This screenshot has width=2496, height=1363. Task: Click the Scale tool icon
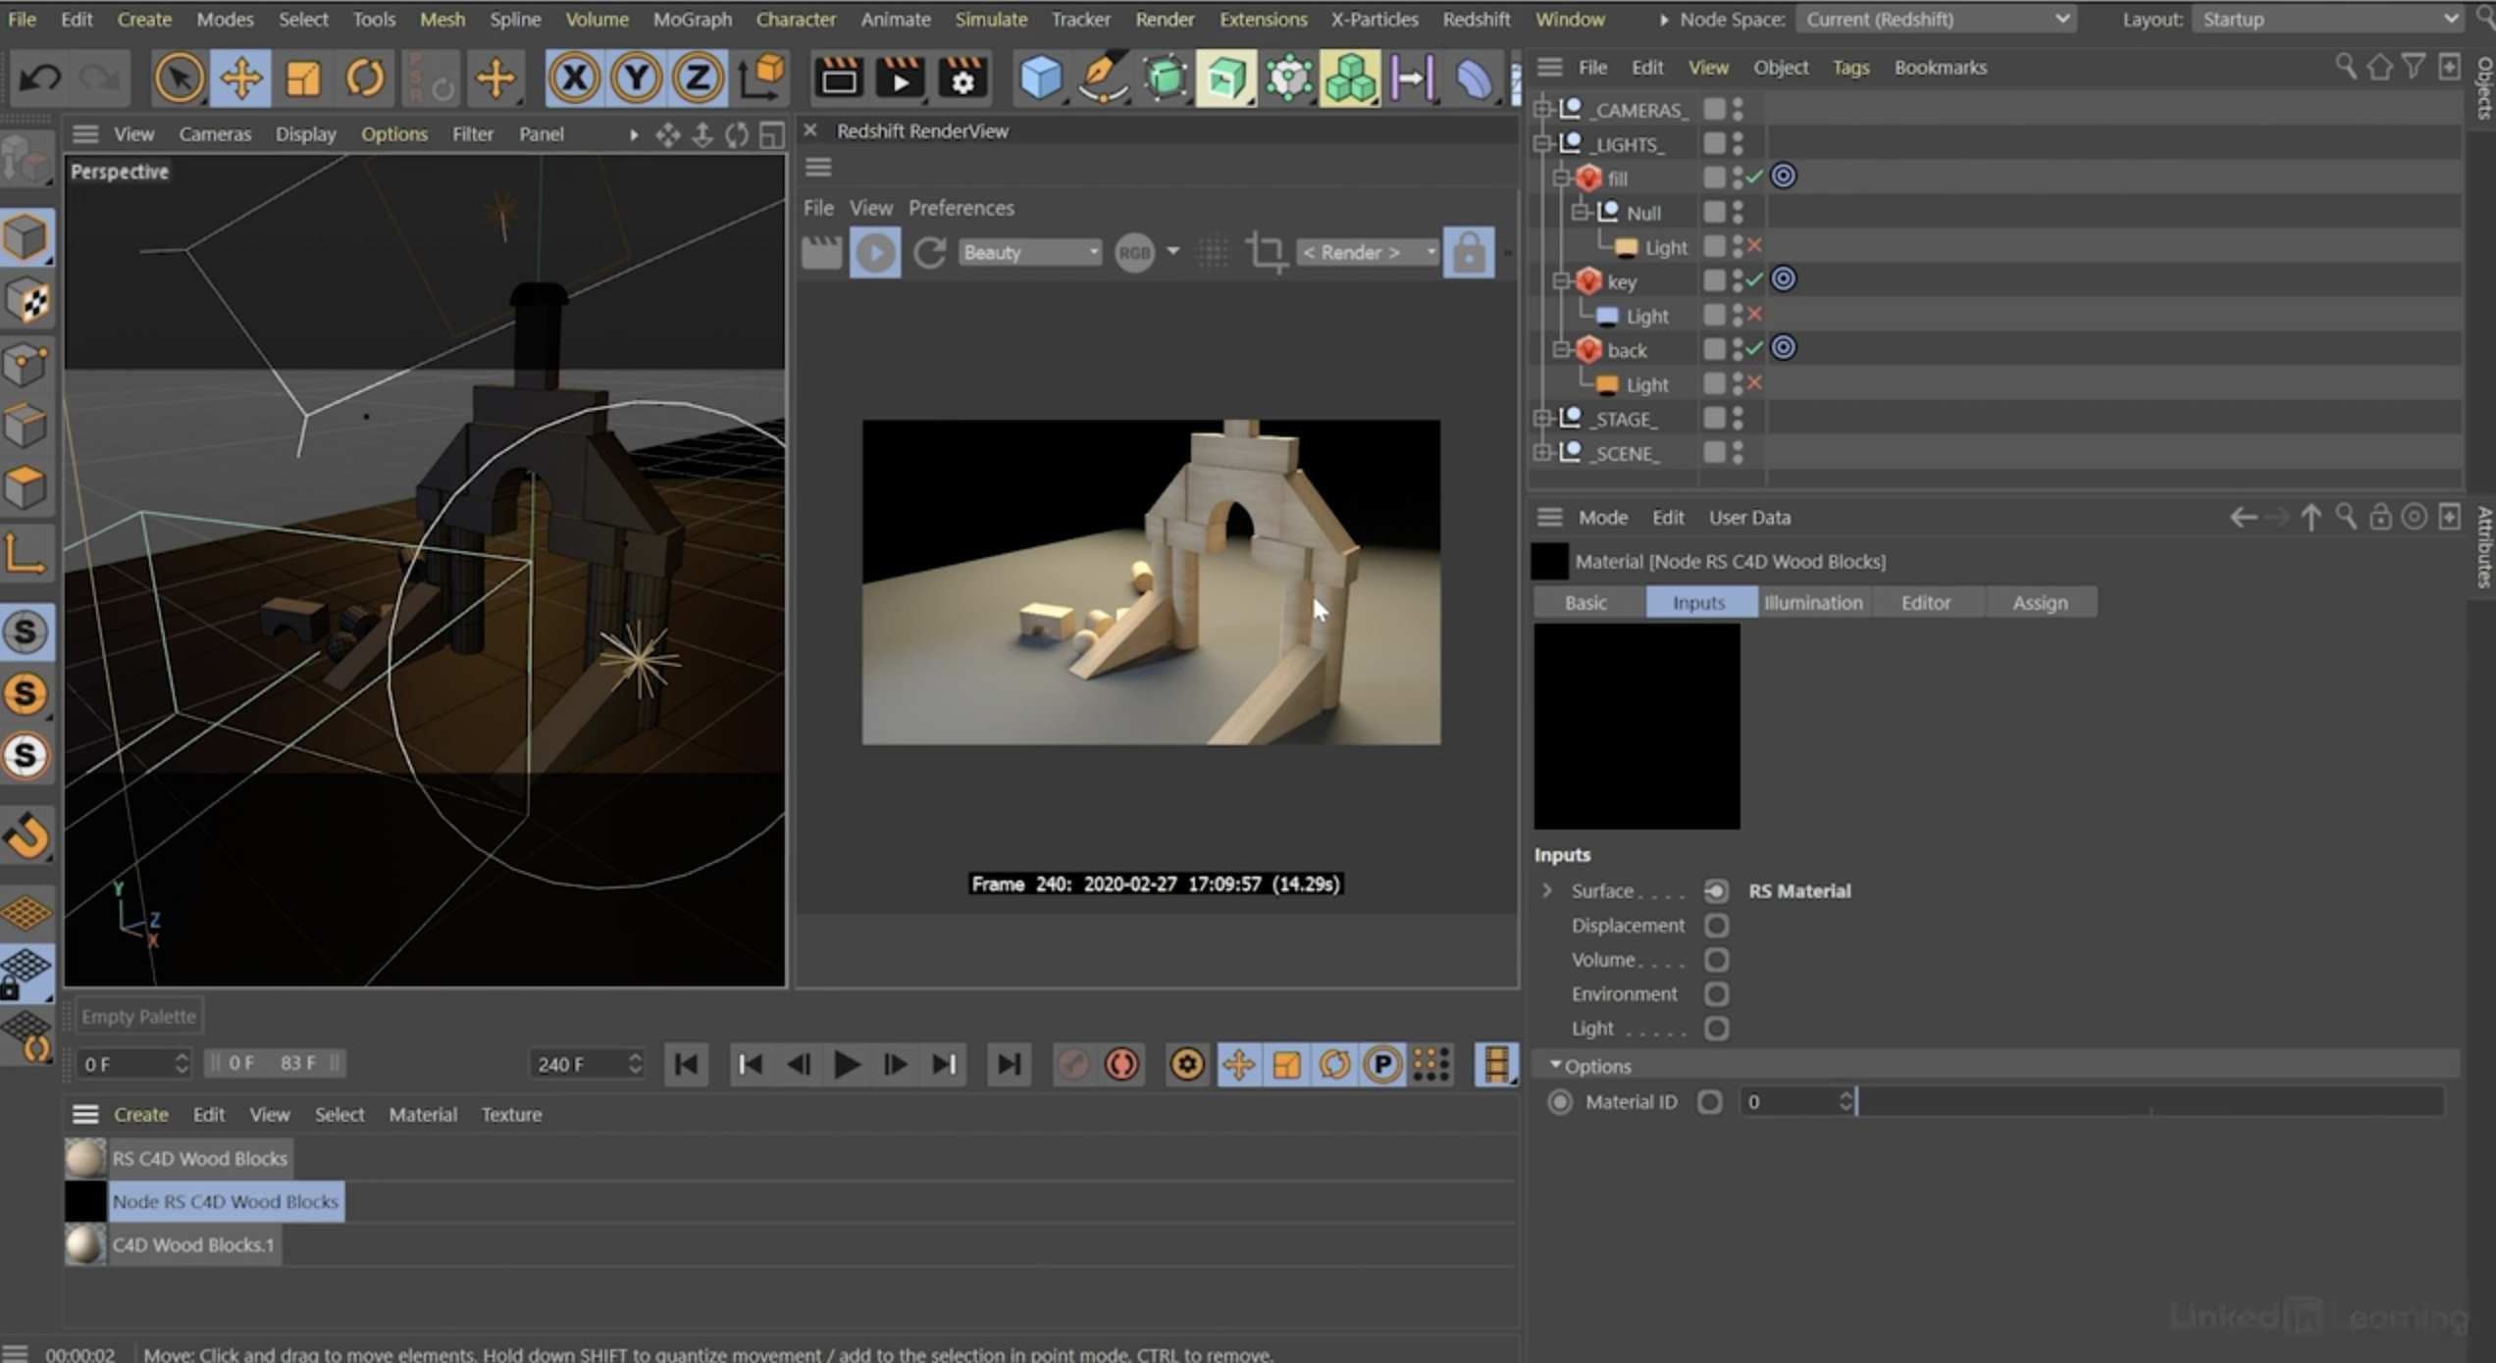pos(303,77)
